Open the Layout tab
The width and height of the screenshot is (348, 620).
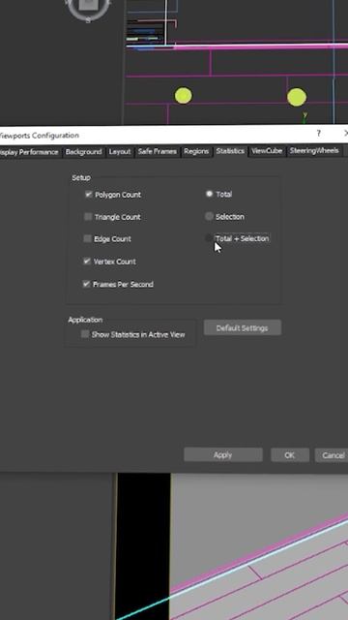[120, 152]
